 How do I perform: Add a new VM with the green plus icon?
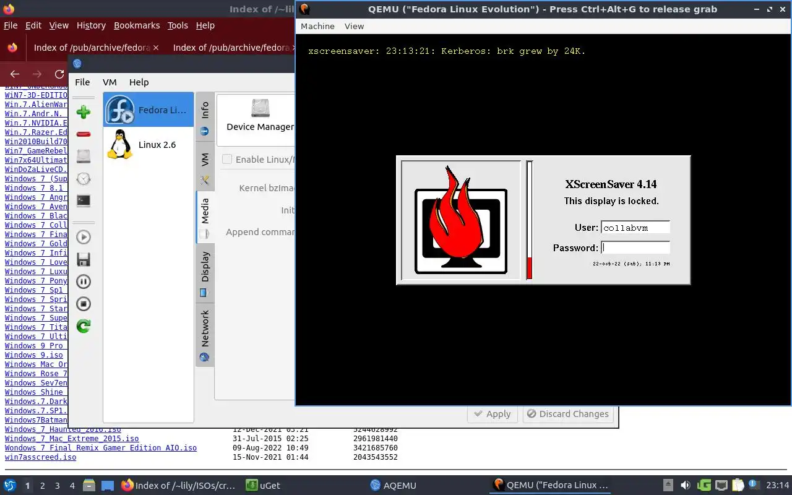click(x=84, y=112)
